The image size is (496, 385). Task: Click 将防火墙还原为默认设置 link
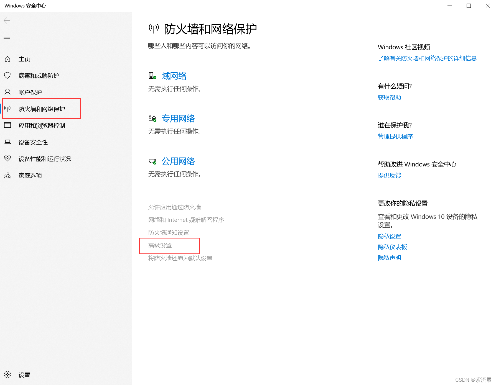[180, 258]
